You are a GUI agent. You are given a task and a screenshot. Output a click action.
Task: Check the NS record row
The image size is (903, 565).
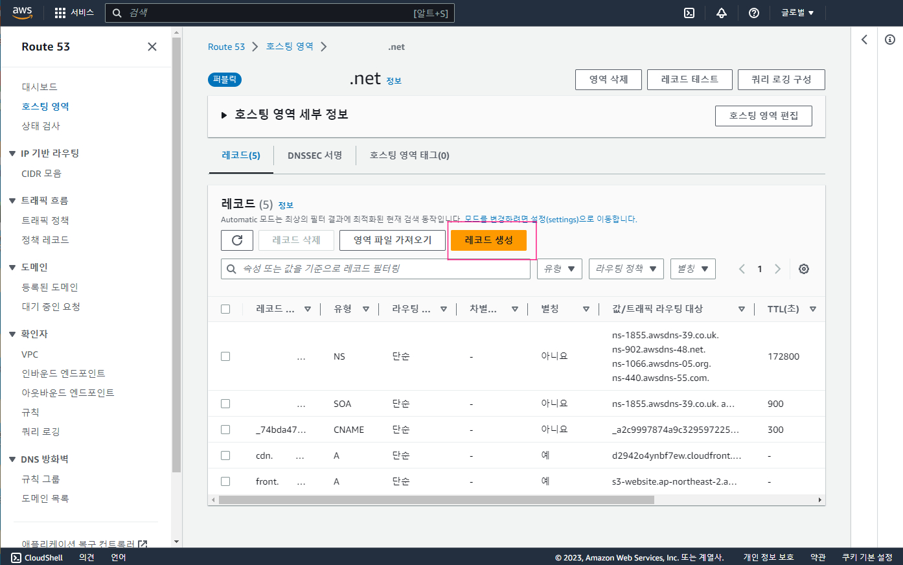(225, 356)
